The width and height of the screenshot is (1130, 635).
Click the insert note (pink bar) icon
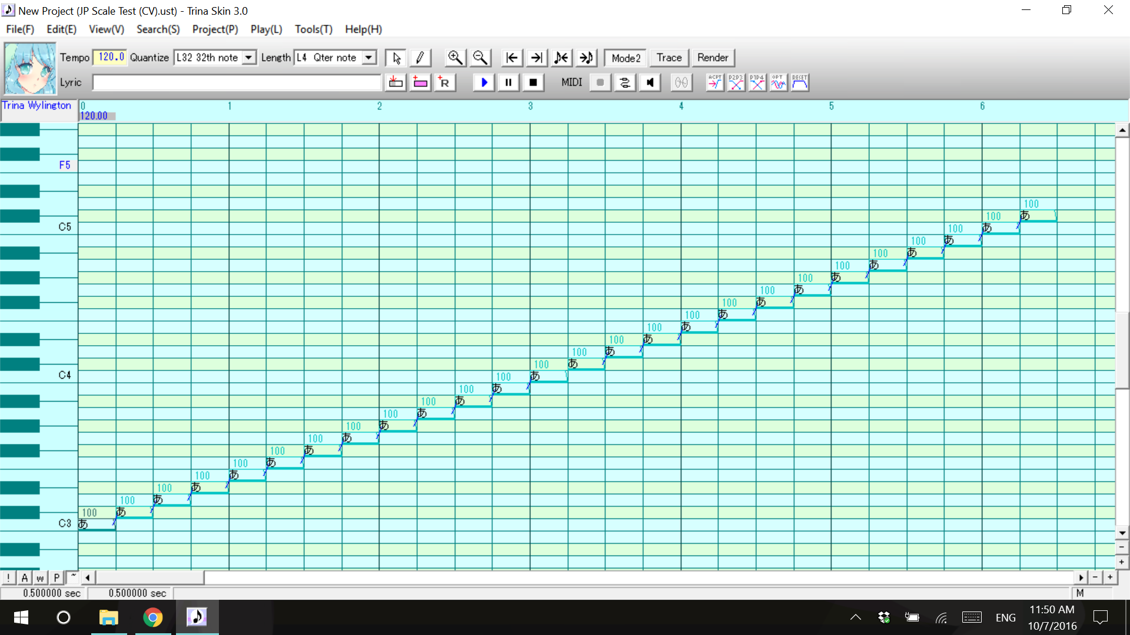420,82
